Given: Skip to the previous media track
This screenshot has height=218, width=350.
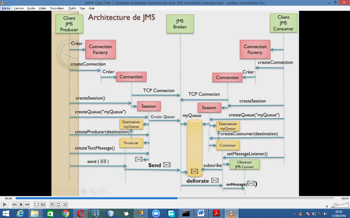Looking at the screenshot, I should point(15,204).
